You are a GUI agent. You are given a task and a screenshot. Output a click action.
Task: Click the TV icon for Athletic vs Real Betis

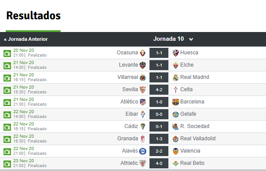point(7,164)
